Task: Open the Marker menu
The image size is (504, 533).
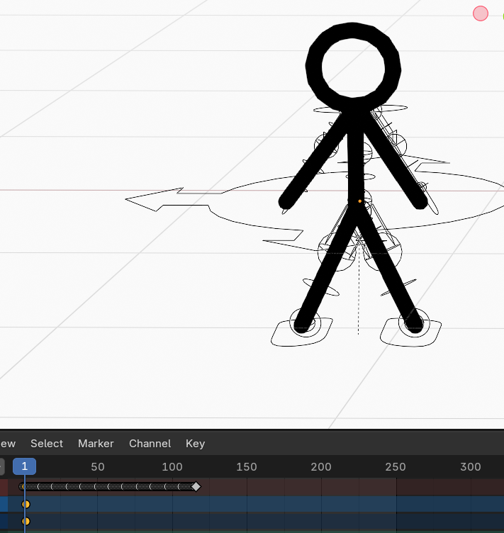Action: 96,443
